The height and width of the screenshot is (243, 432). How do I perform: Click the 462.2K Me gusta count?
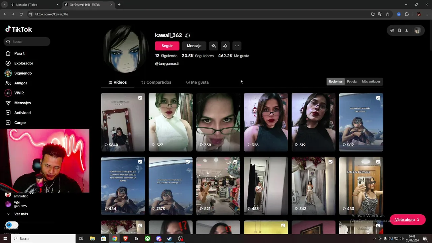(x=234, y=56)
